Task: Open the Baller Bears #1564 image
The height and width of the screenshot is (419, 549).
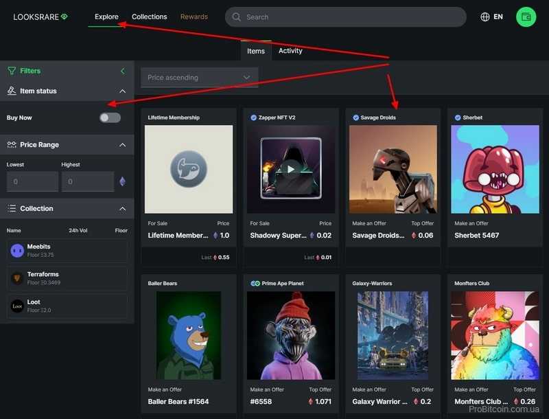Action: click(x=189, y=335)
